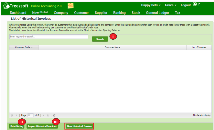Click the page number input box
Image resolution: width=214 pixels, height=130 pixels.
click(30, 115)
